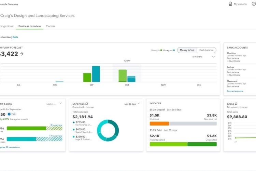
Task: Click the $405.00 Cost of Goods item
Action: coord(83,130)
